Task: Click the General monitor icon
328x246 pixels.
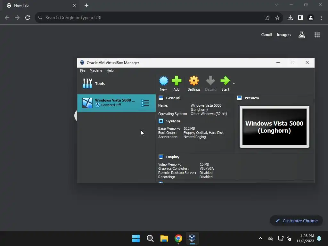Action: [x=161, y=98]
